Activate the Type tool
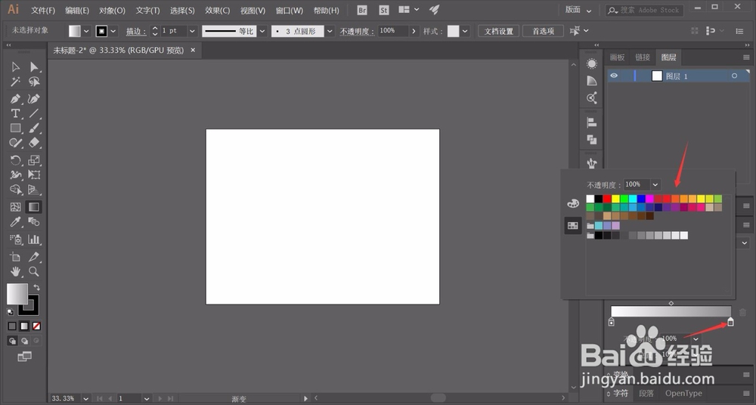 (15, 113)
